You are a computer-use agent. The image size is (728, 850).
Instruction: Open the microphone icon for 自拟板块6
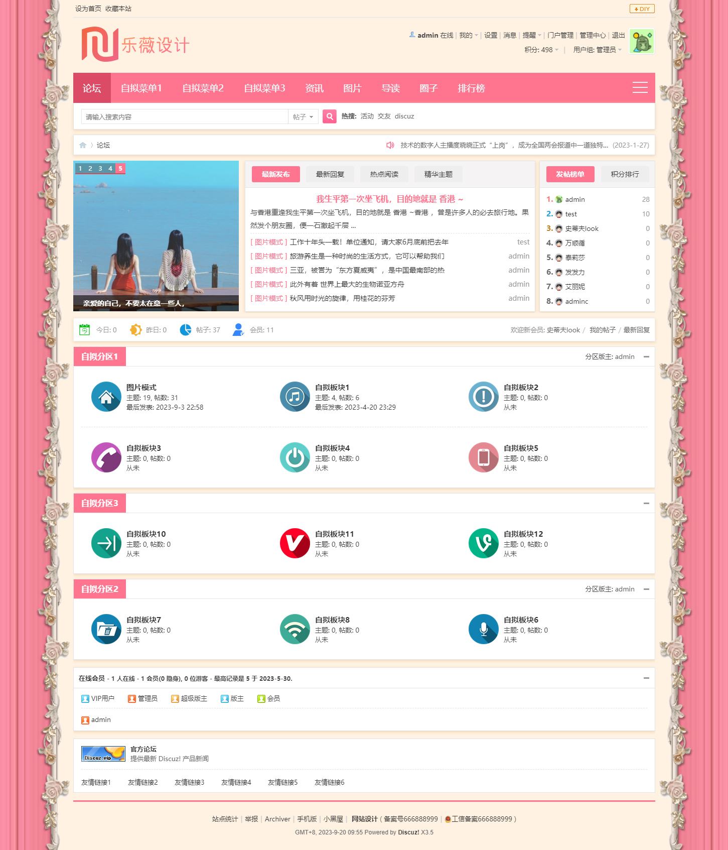click(x=483, y=629)
